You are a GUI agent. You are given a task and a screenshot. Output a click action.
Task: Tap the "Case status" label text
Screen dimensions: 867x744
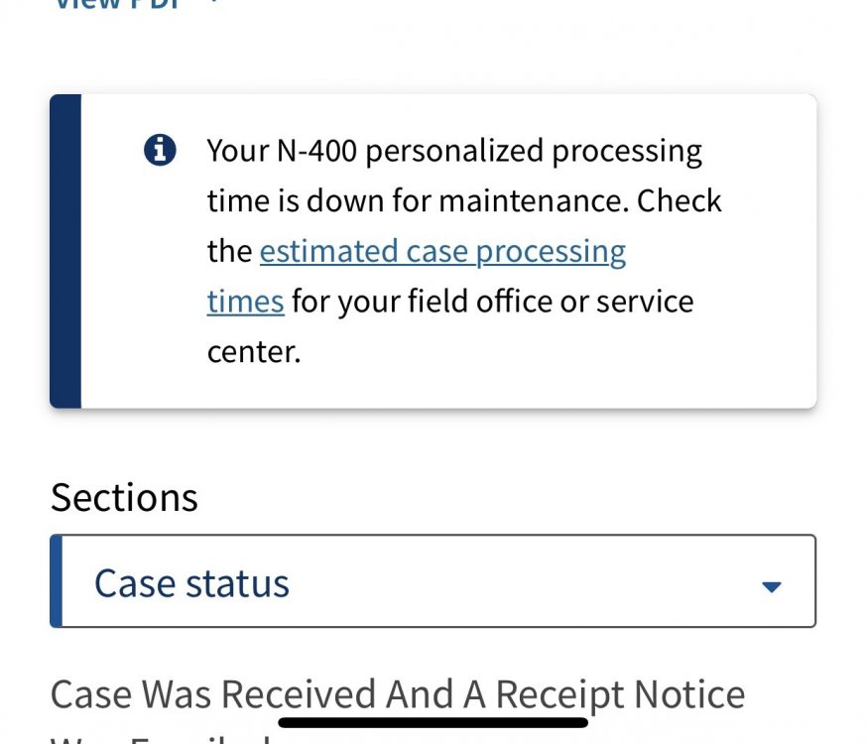(x=191, y=583)
